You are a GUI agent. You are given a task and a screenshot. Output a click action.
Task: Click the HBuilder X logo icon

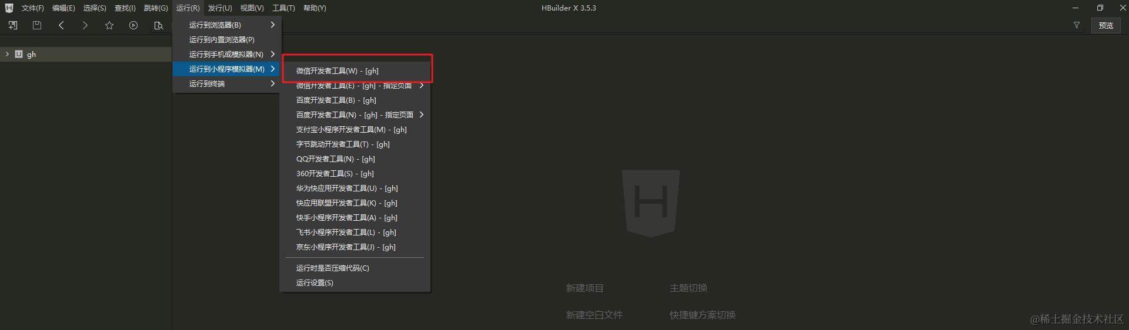[x=9, y=8]
